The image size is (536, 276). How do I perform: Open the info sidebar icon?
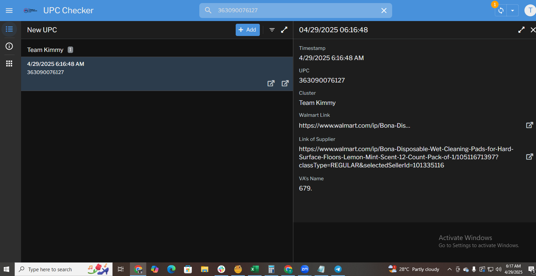tap(9, 46)
